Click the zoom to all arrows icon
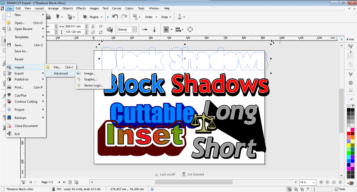Image resolution: width=357 pixels, height=192 pixels. coord(340,182)
